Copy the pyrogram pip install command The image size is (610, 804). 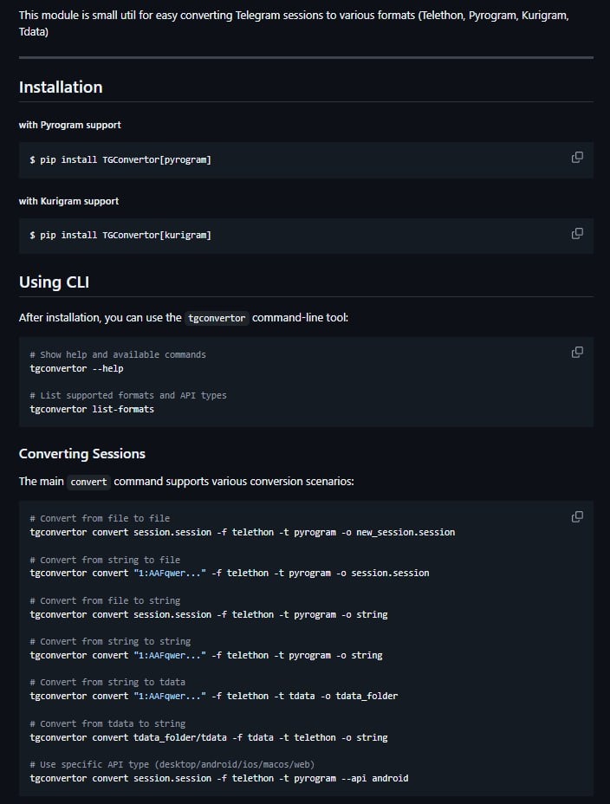[x=577, y=158]
